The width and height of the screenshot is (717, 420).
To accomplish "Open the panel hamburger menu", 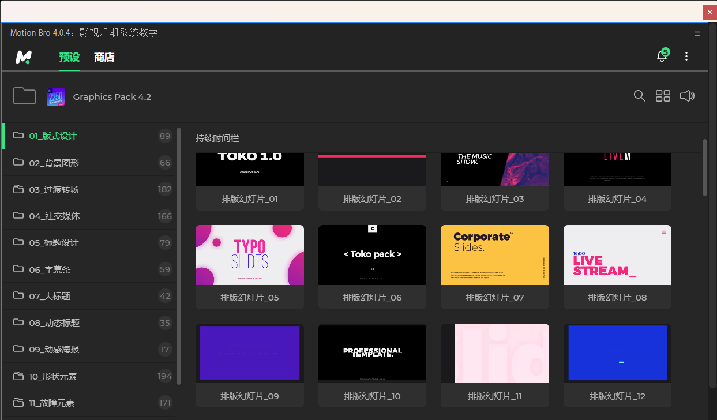I will pyautogui.click(x=697, y=33).
